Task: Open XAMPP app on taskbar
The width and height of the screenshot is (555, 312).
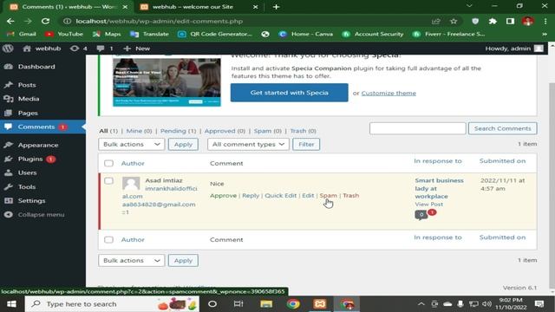Action: (x=320, y=304)
